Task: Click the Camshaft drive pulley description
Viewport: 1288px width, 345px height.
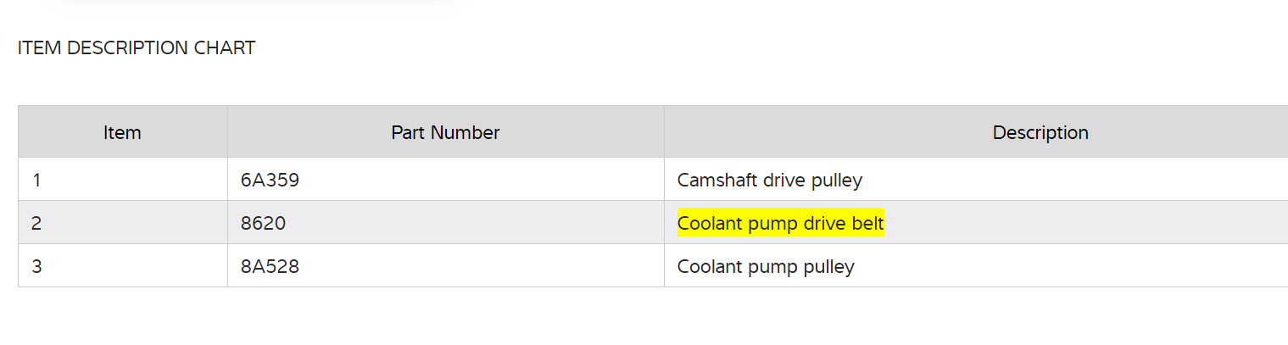Action: [769, 180]
